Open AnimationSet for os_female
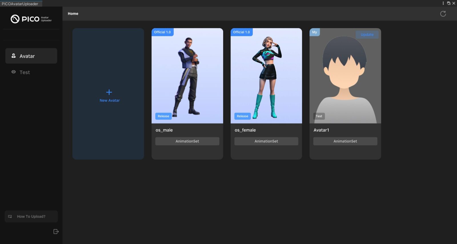The width and height of the screenshot is (457, 244). tap(266, 141)
